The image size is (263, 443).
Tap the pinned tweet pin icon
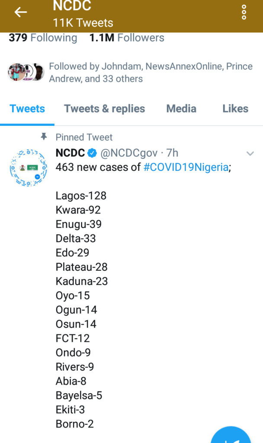click(44, 137)
